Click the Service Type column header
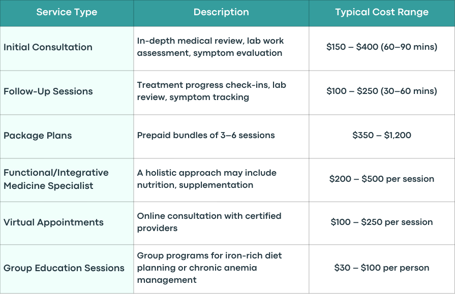This screenshot has width=455, height=294. click(x=67, y=12)
